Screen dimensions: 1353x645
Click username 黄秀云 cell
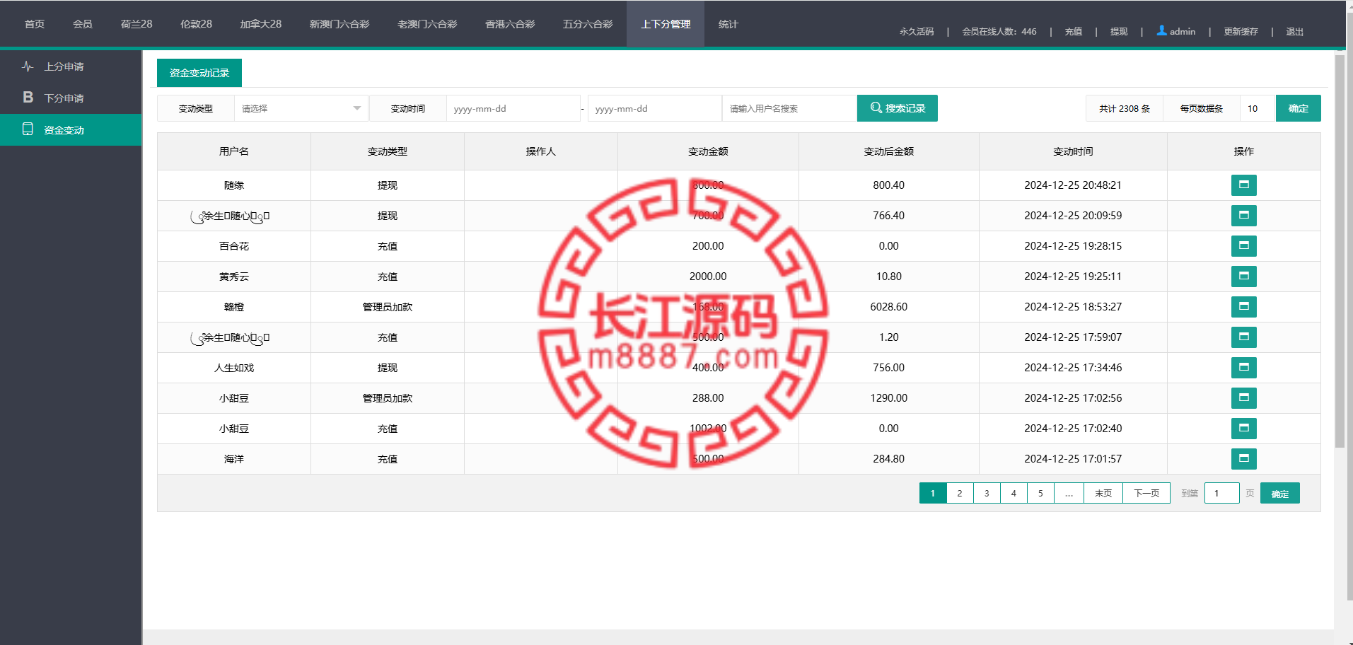click(x=234, y=277)
